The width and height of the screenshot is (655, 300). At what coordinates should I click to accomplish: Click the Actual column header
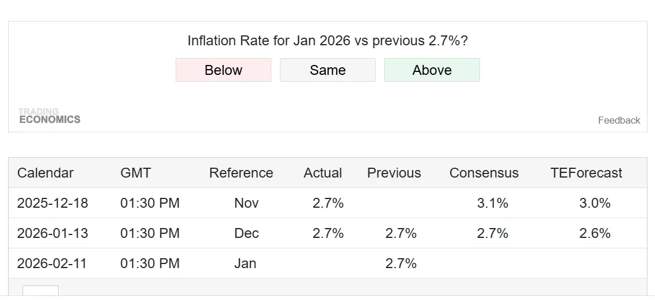pyautogui.click(x=323, y=173)
